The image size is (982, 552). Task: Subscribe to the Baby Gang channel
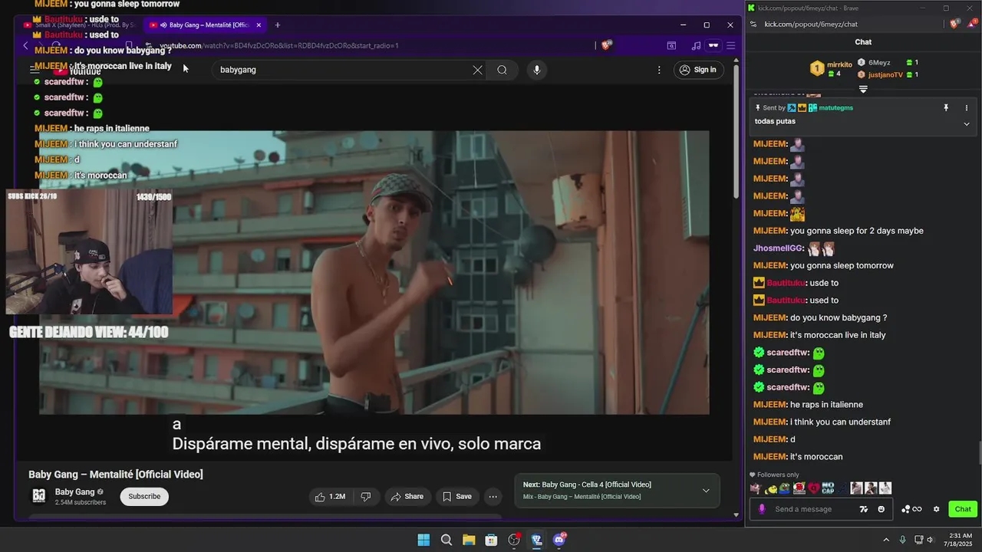(144, 497)
